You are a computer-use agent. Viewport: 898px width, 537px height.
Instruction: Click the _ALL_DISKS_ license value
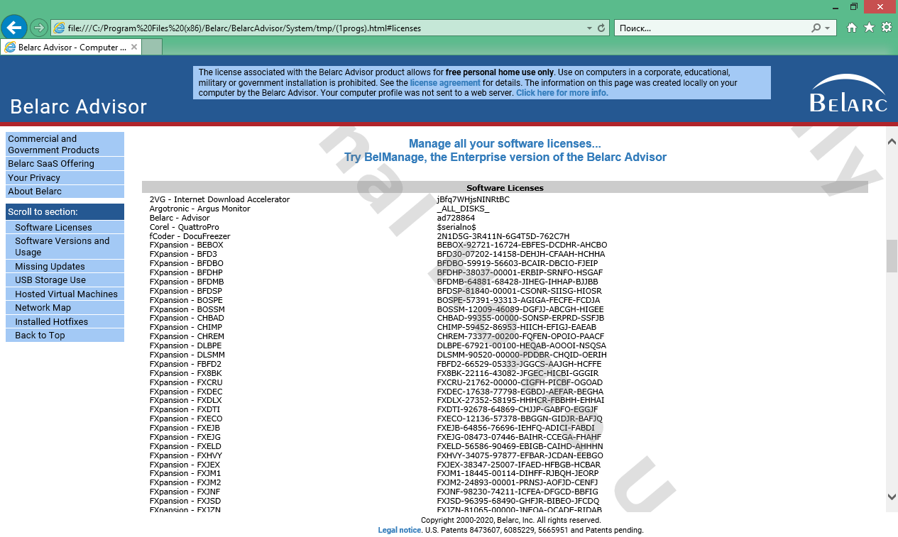[463, 209]
